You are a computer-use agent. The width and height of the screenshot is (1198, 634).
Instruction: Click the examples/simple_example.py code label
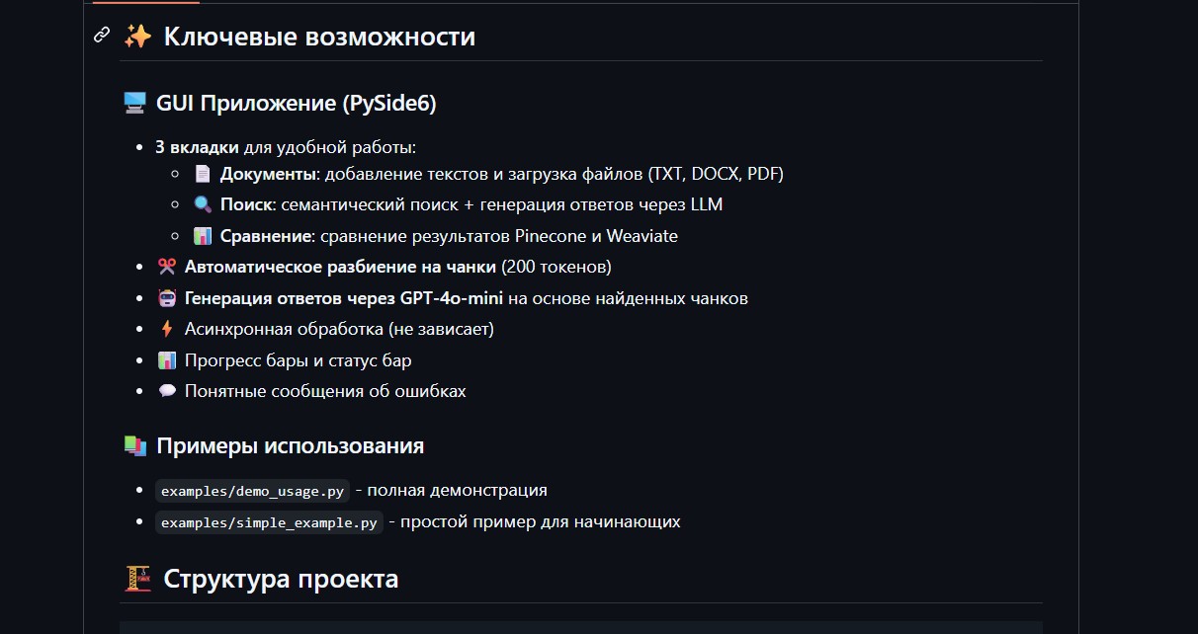coord(269,523)
